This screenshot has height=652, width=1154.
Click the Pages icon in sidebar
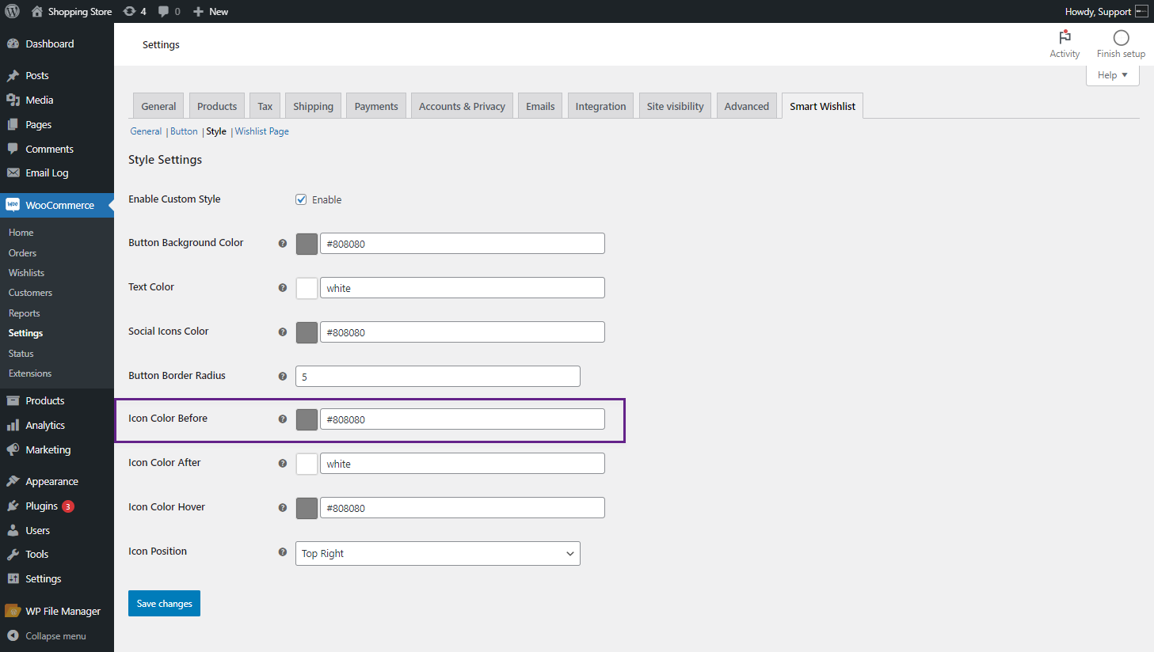click(13, 124)
